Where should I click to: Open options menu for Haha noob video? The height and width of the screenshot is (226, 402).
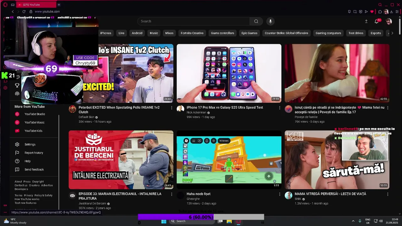pos(280,194)
